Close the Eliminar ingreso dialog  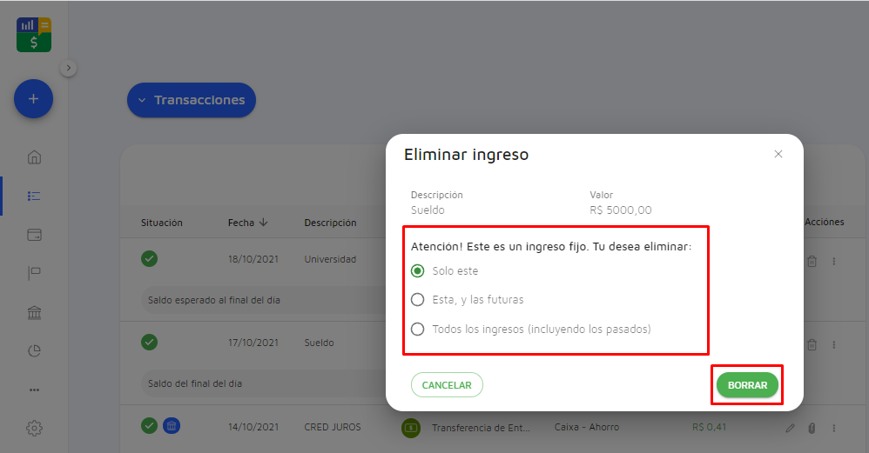(778, 154)
